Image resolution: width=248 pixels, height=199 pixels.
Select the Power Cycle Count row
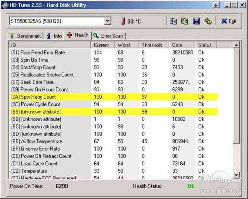[x=113, y=104]
